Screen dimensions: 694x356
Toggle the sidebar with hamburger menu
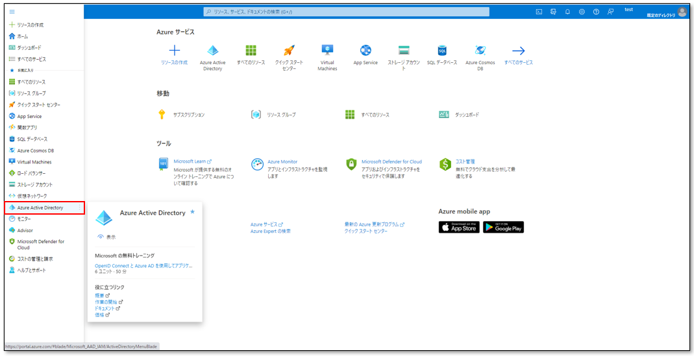pyautogui.click(x=12, y=12)
